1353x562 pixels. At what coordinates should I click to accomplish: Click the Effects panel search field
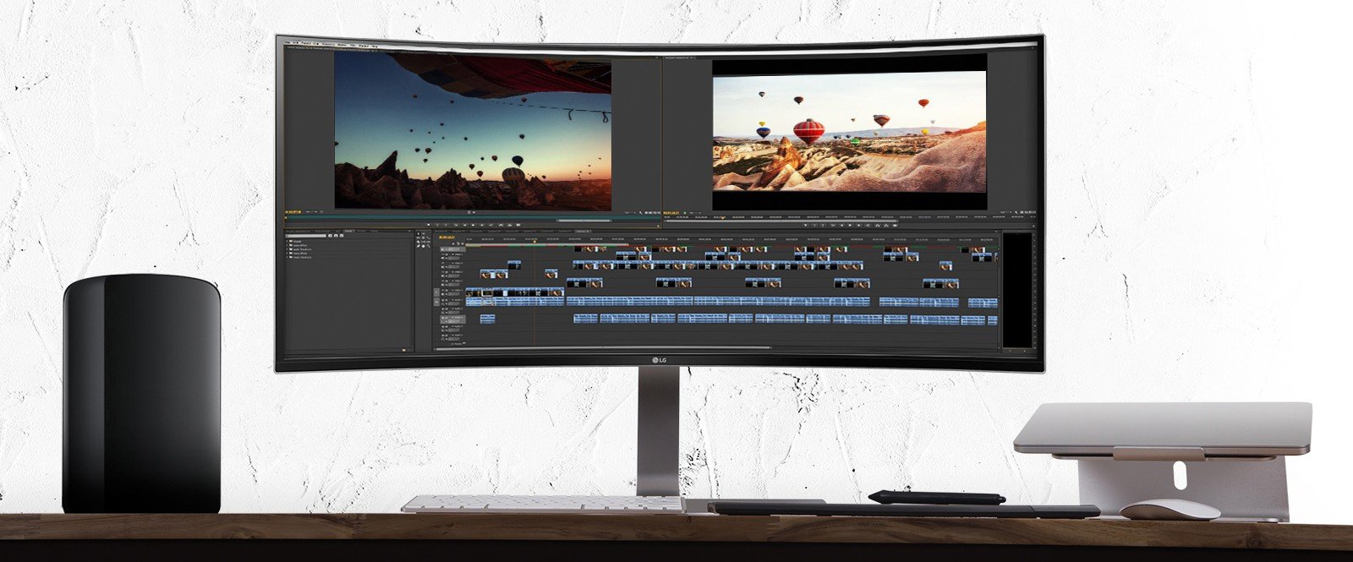point(305,236)
